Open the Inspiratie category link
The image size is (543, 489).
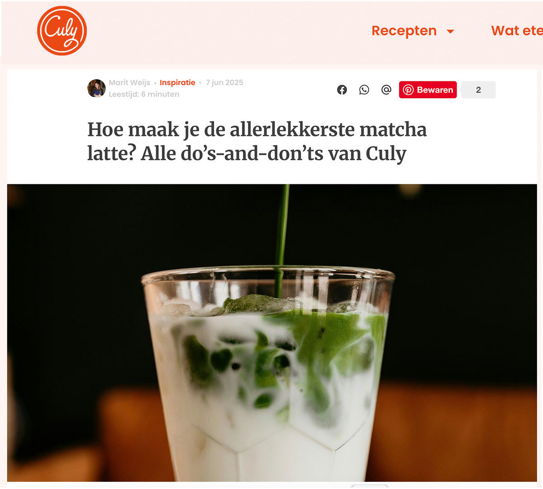177,82
